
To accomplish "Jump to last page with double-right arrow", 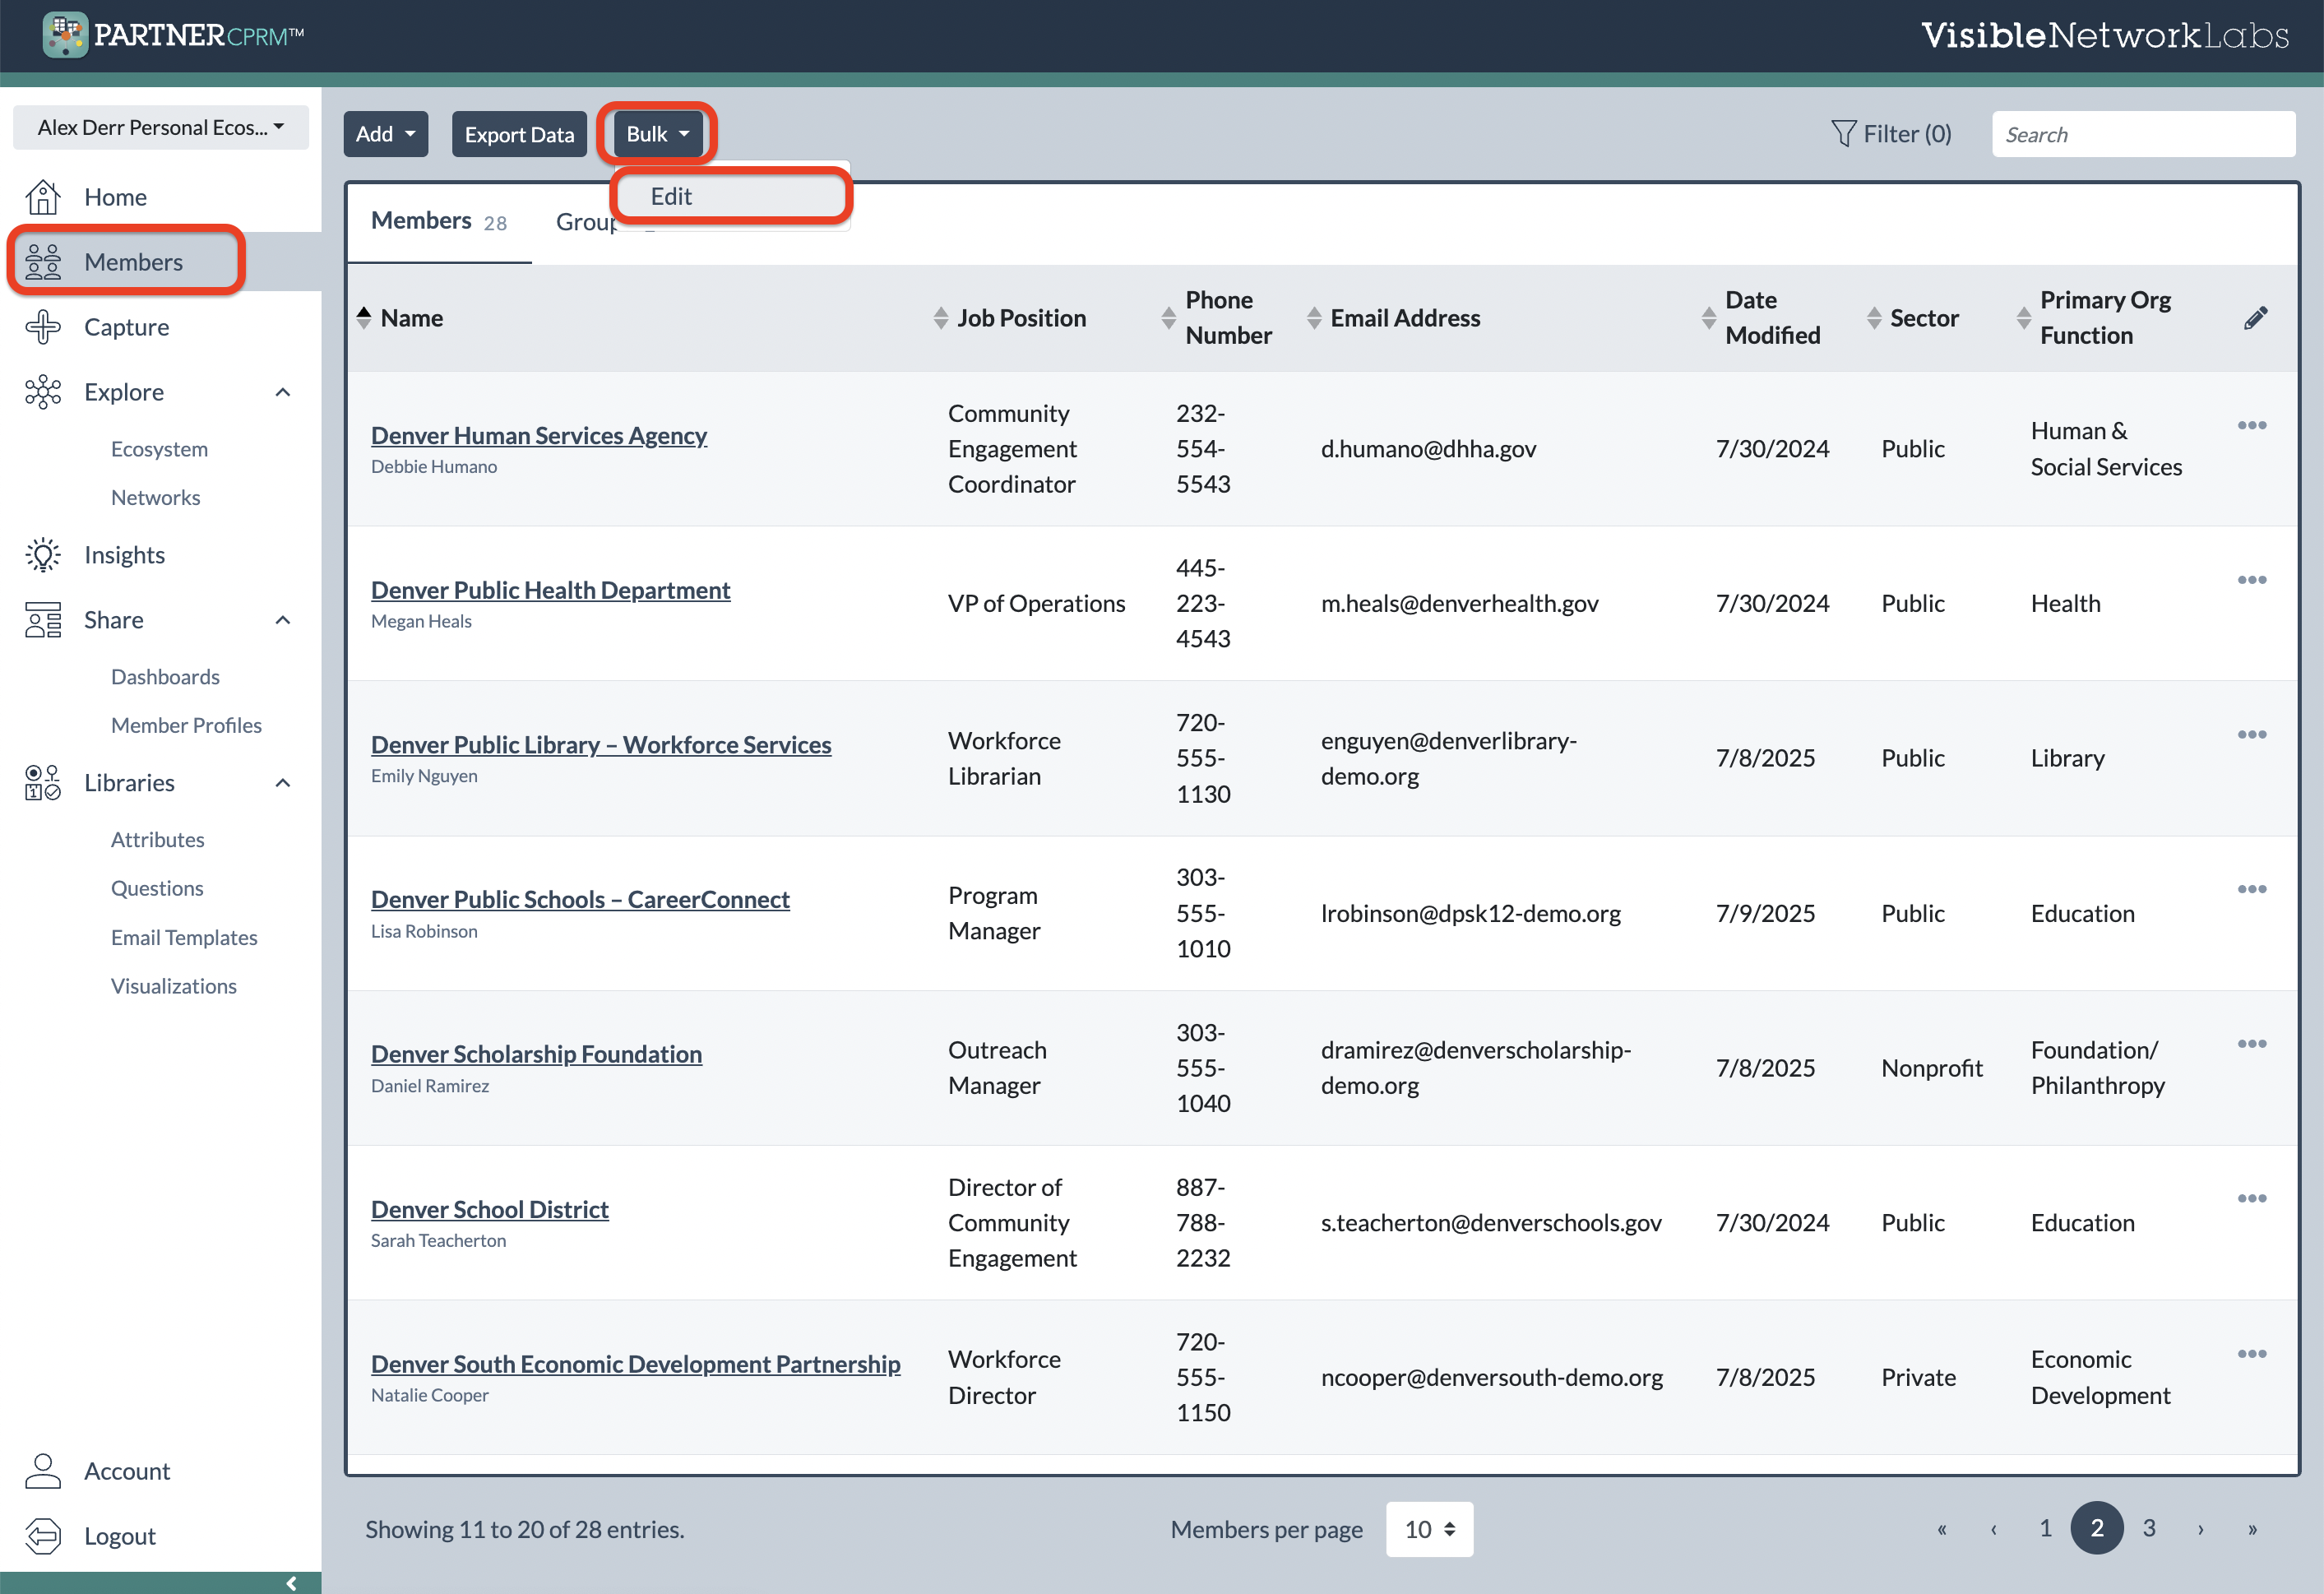I will pos(2252,1529).
